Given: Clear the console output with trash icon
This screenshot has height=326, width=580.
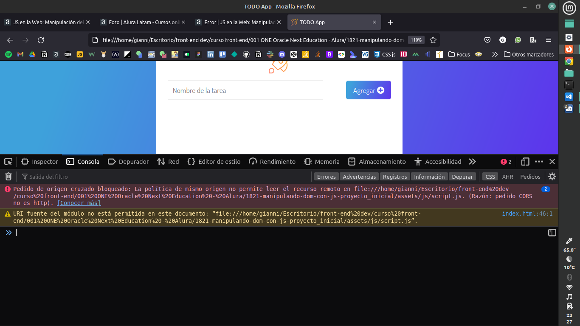Looking at the screenshot, I should tap(8, 177).
